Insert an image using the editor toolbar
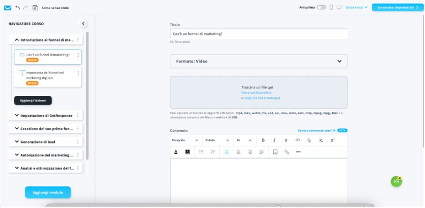The height and width of the screenshot is (208, 425). (275, 152)
